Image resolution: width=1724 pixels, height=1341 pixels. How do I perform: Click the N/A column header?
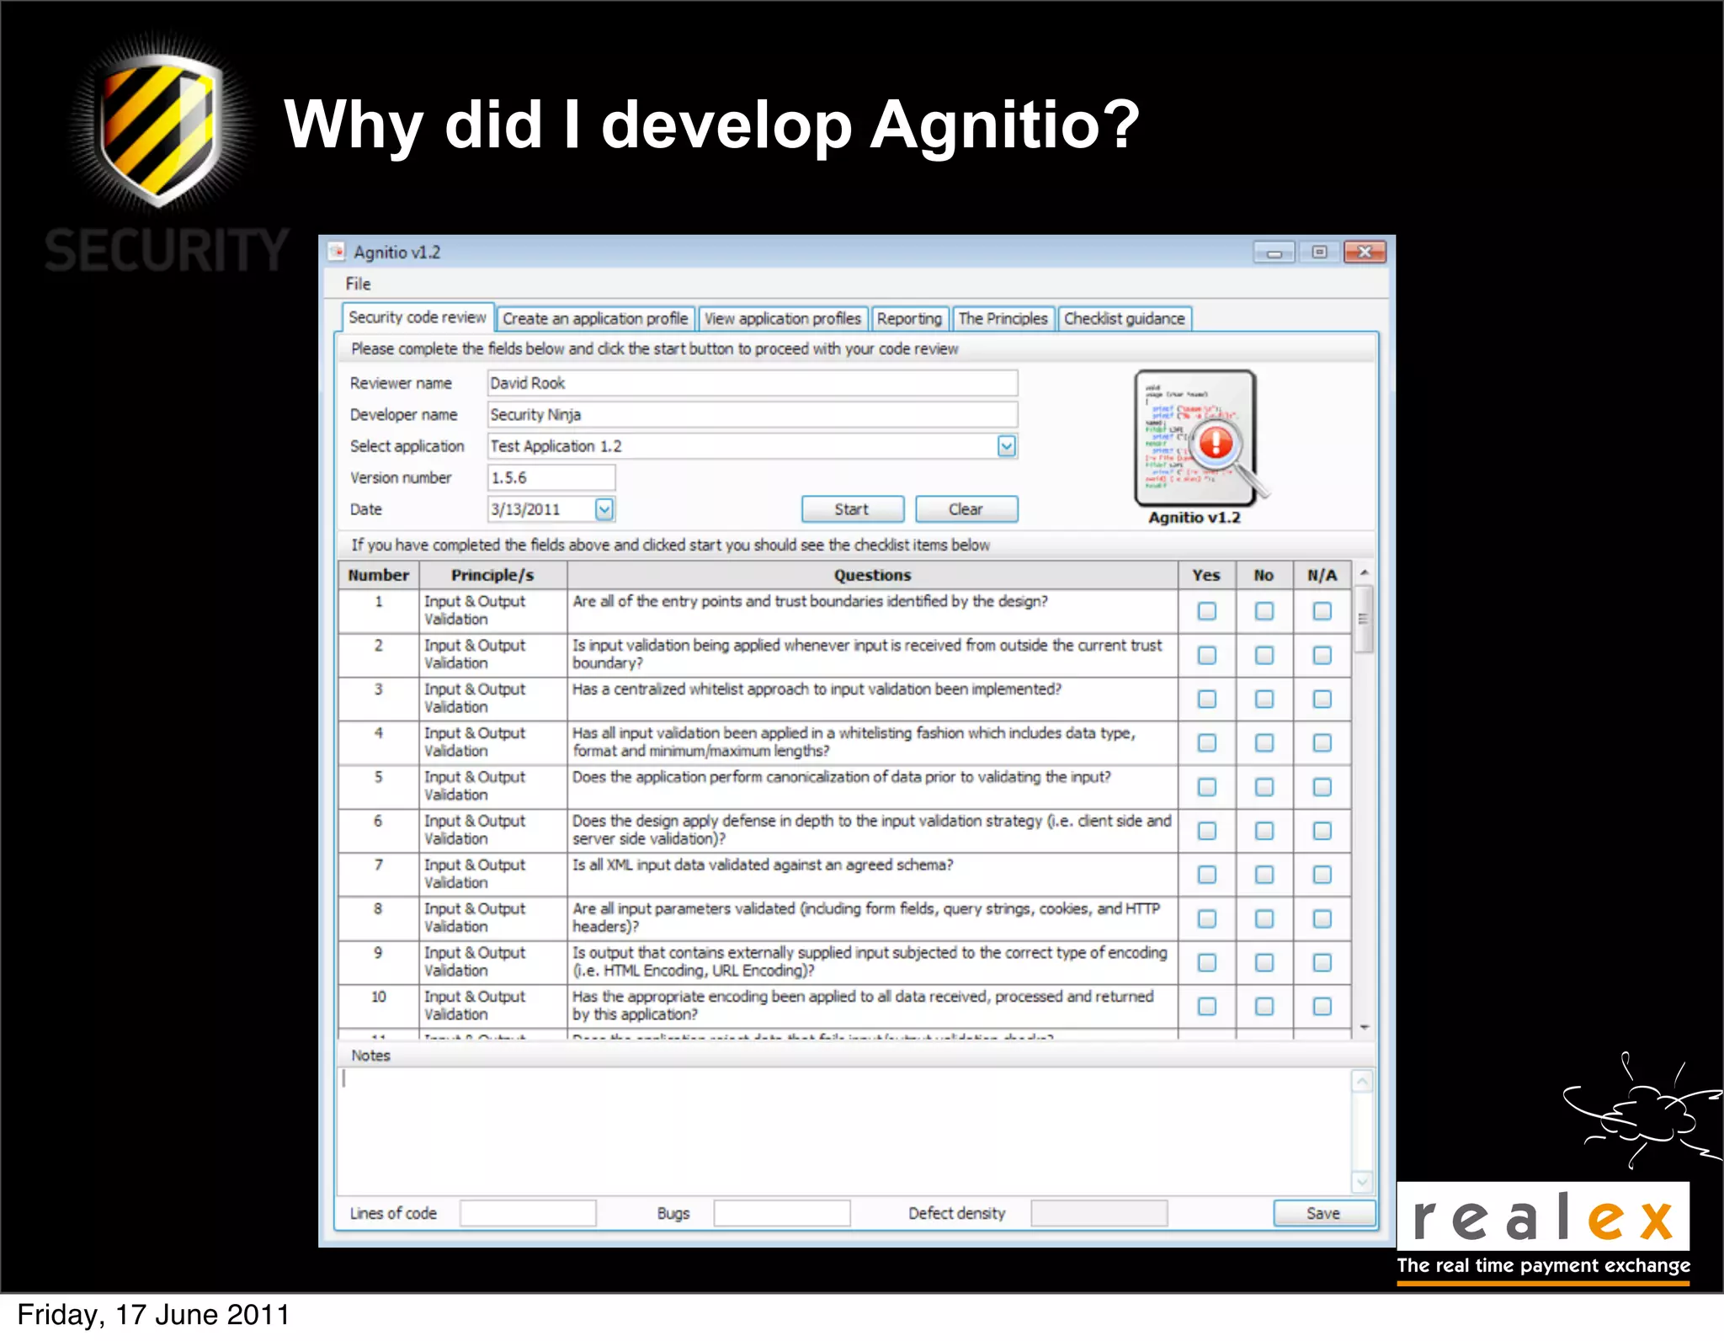(x=1322, y=575)
